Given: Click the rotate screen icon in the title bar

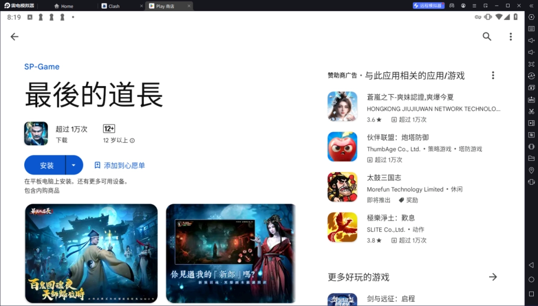Looking at the screenshot, I should click(485, 6).
